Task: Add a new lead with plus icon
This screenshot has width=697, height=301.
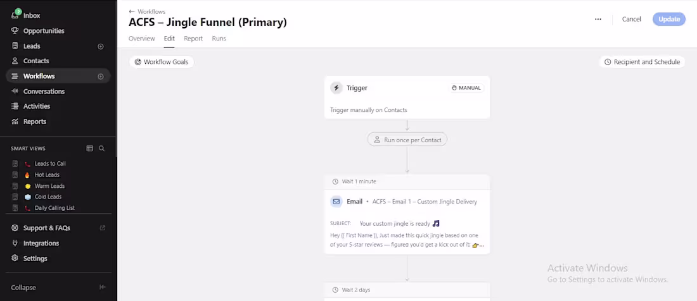Action: click(x=101, y=46)
